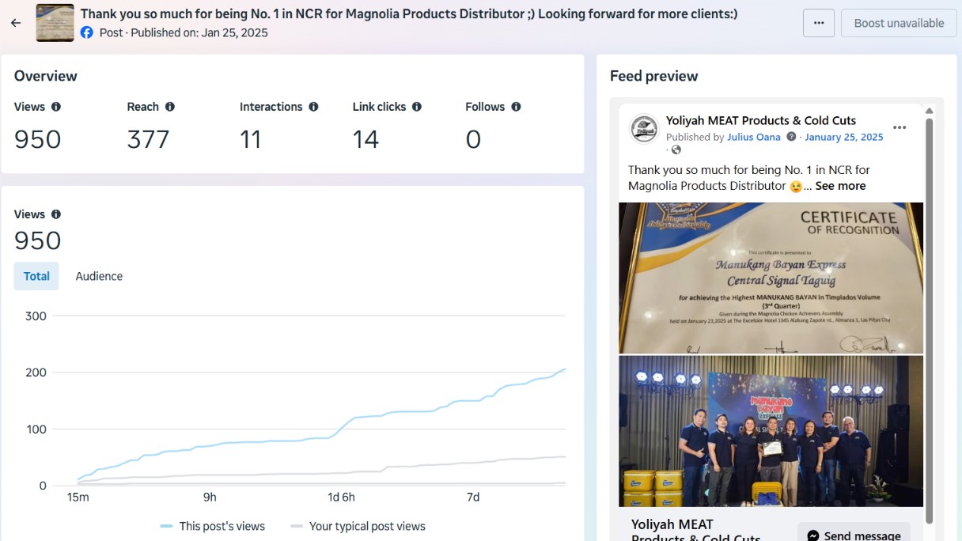Show info tooltip for Follows
Image resolution: width=962 pixels, height=541 pixels.
[516, 107]
